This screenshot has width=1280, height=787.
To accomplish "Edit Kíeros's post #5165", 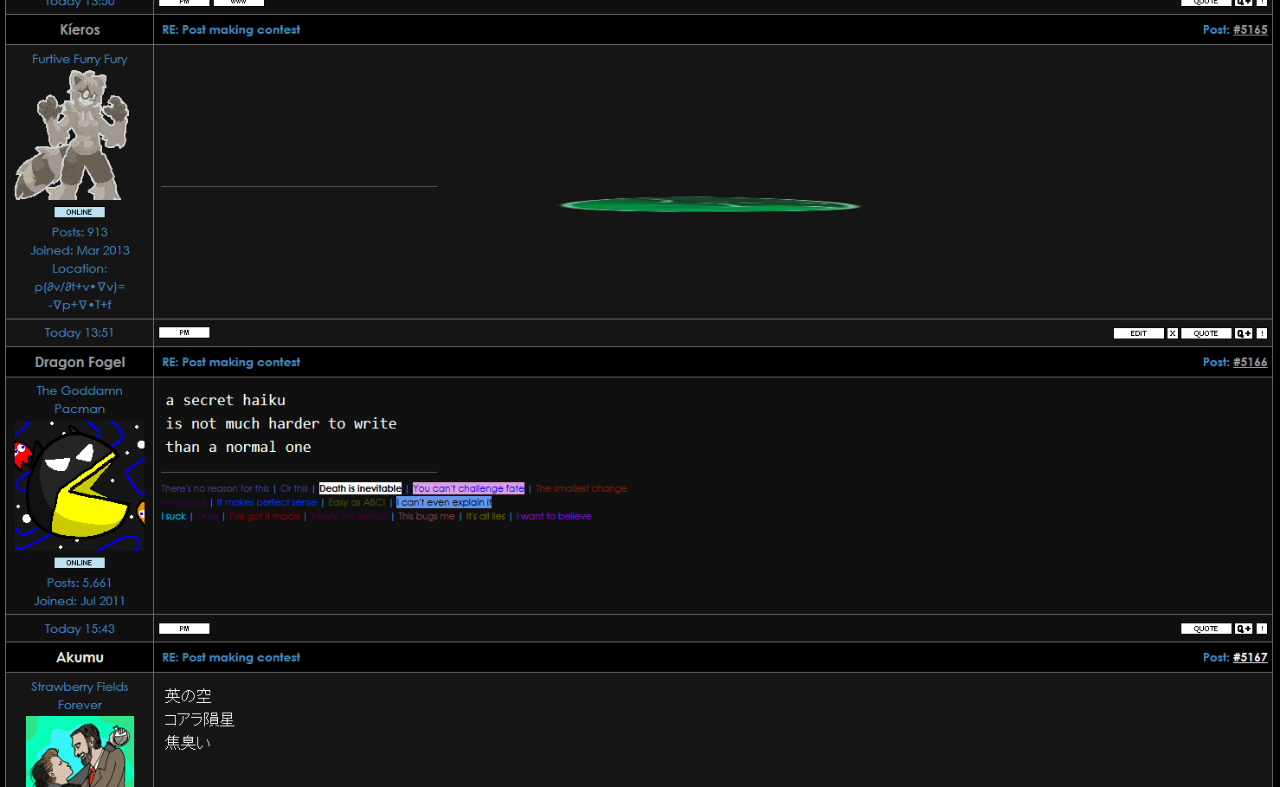I will tap(1139, 333).
